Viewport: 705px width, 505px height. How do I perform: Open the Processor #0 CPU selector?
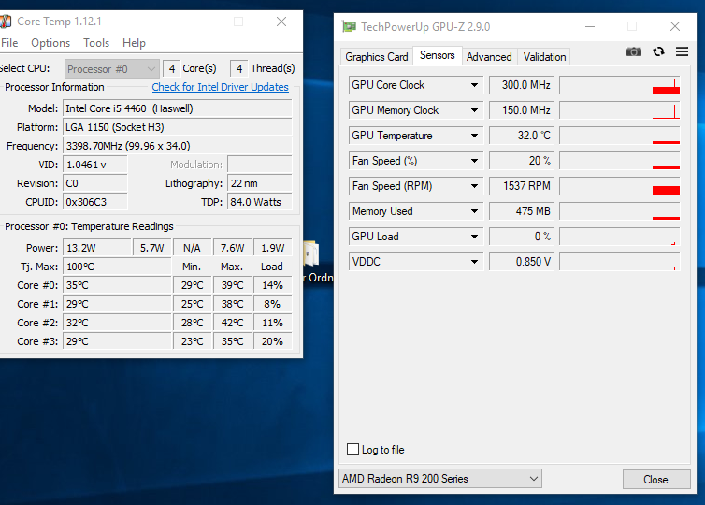111,69
